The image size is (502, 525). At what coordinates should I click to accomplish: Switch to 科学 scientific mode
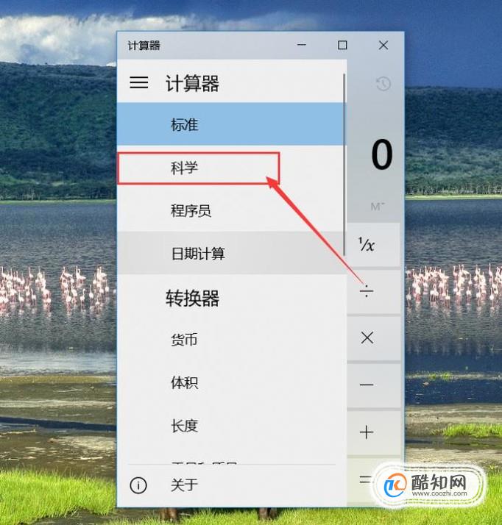[x=230, y=168]
